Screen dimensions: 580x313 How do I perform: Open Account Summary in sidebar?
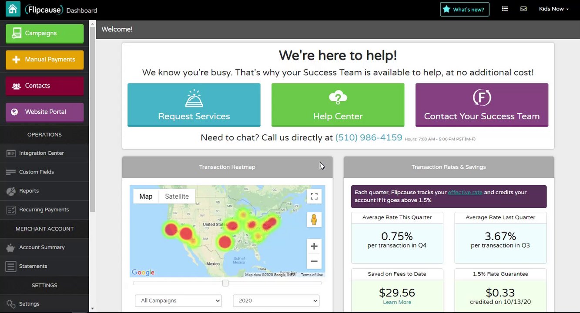[44, 247]
